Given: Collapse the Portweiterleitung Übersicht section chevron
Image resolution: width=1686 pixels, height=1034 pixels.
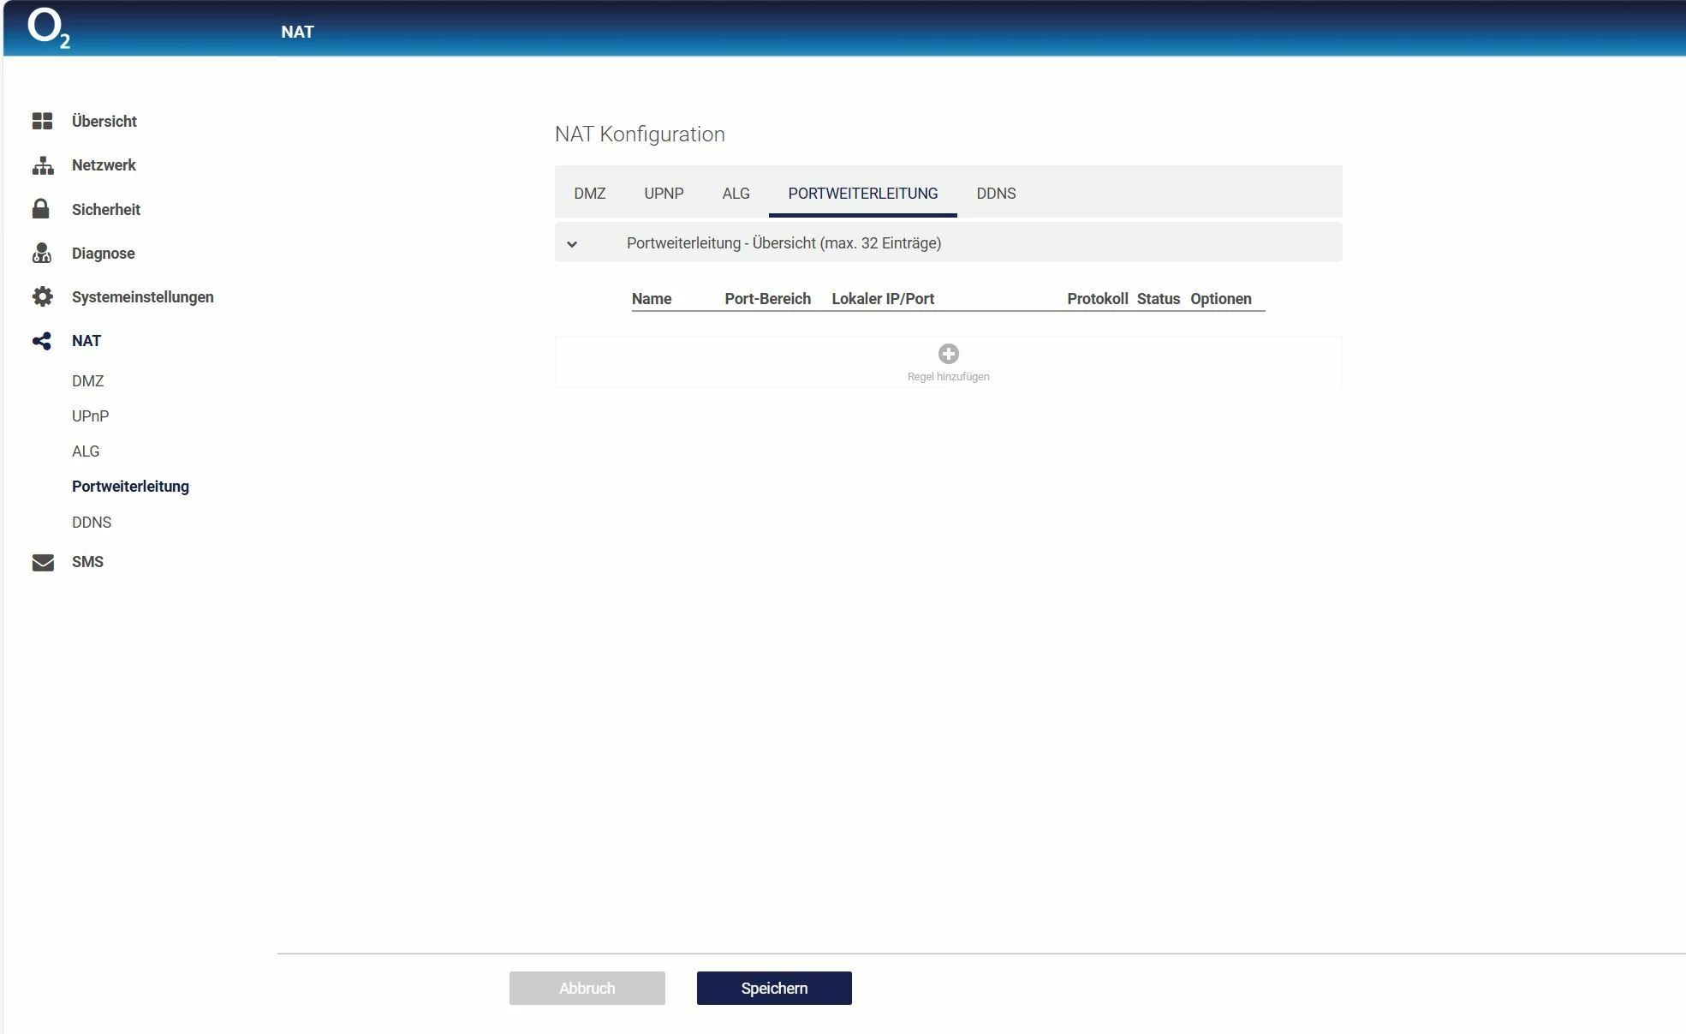Looking at the screenshot, I should 572,244.
